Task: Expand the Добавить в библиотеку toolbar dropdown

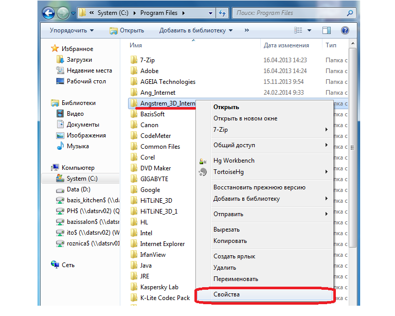Action: tap(196, 30)
